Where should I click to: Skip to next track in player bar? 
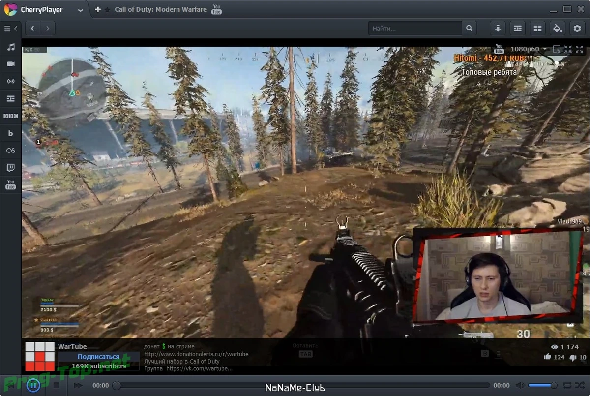click(78, 386)
